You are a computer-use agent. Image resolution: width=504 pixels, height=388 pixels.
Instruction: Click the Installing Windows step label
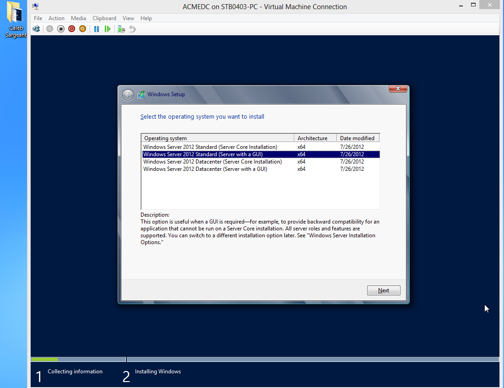tap(158, 372)
